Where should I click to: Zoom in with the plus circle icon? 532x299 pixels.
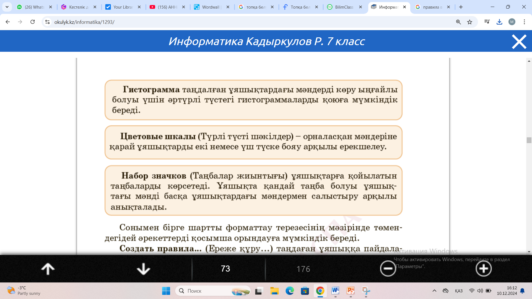484,269
